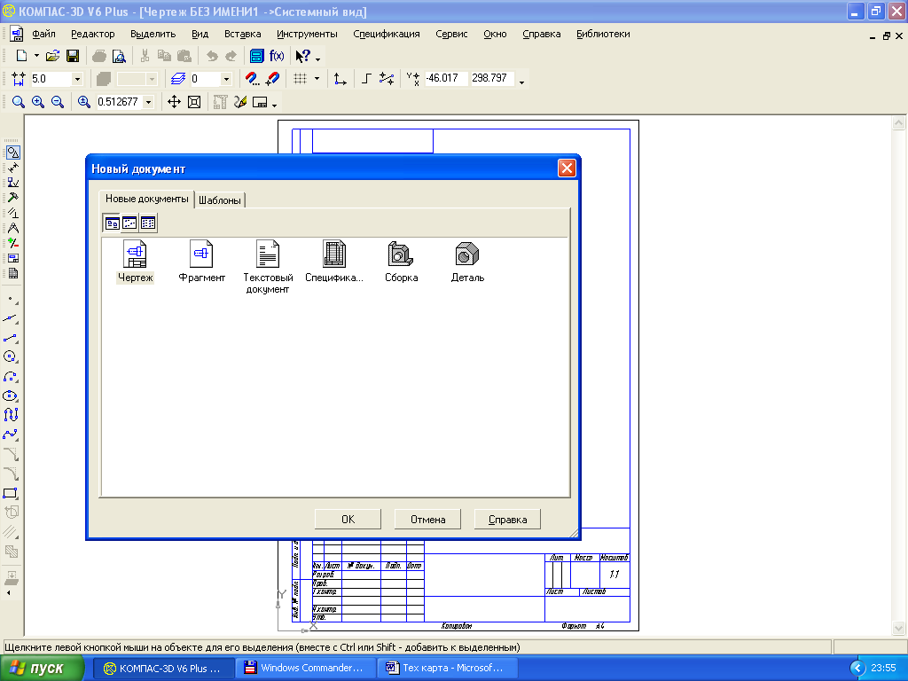Toggle the grid display button
Image resolution: width=908 pixels, height=681 pixels.
point(300,79)
